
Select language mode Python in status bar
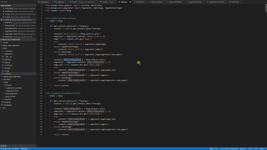[x=262, y=149]
